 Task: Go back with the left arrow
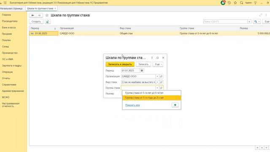click(x=33, y=15)
